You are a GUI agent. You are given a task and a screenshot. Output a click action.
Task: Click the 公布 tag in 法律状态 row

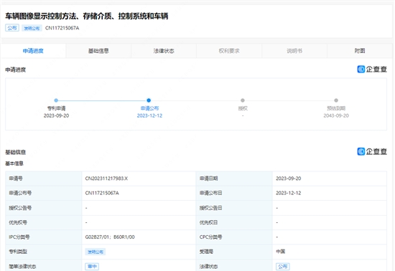click(283, 266)
